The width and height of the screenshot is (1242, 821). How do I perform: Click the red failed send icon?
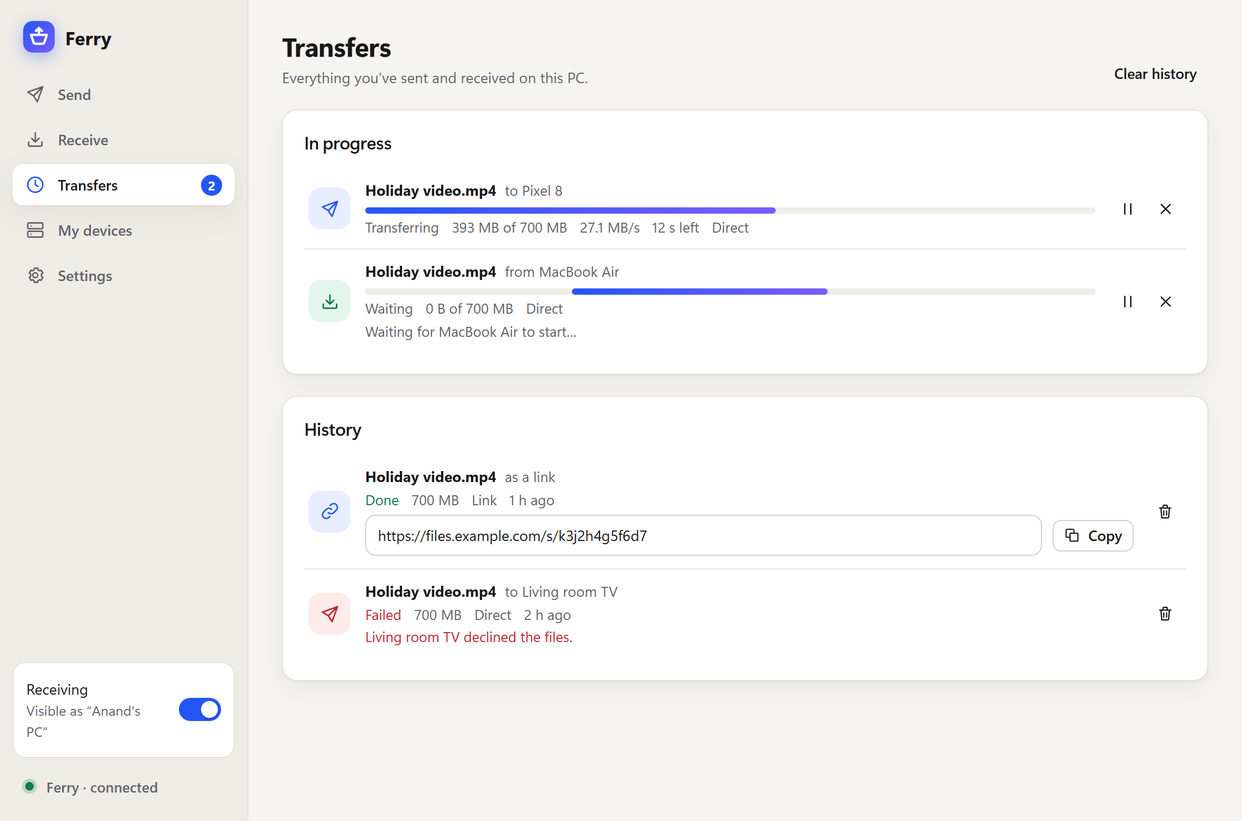(329, 614)
